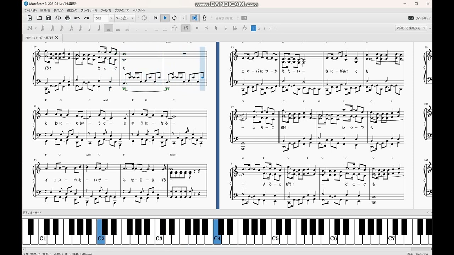Select the longa note duration

tap(127, 28)
